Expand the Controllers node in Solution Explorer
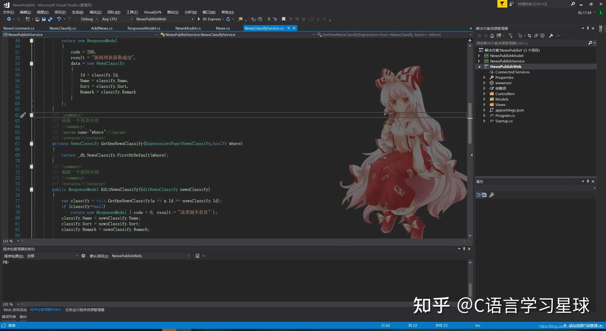This screenshot has width=606, height=331. [x=484, y=93]
